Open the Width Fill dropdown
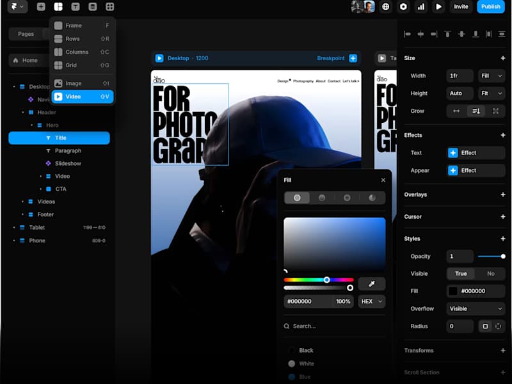The height and width of the screenshot is (384, 512). 492,76
